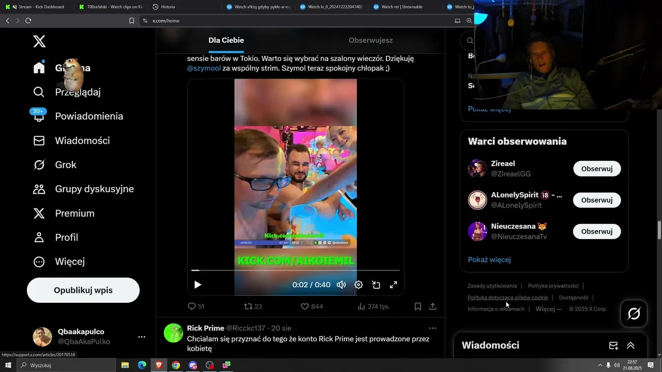Open the Polityka prywatności link
Viewport: 662px width, 372px height.
tap(553, 286)
